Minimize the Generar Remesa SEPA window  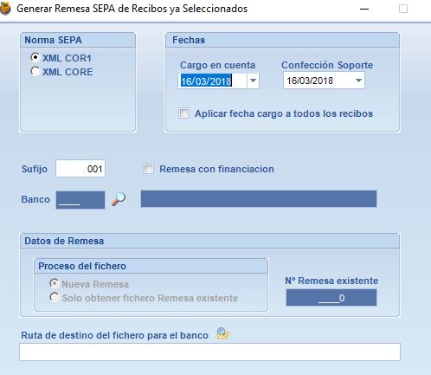(364, 9)
